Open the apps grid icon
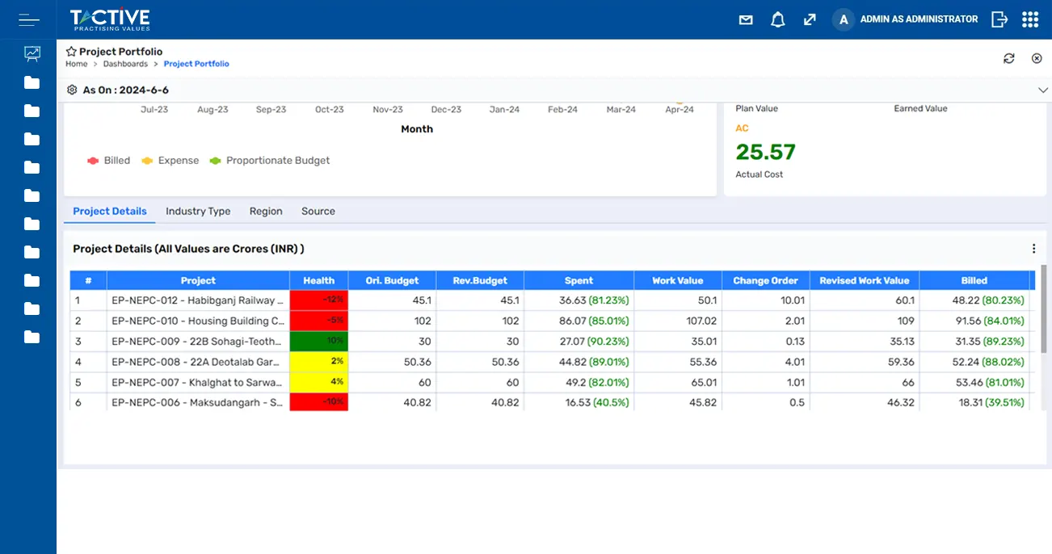1052x554 pixels. click(1030, 19)
